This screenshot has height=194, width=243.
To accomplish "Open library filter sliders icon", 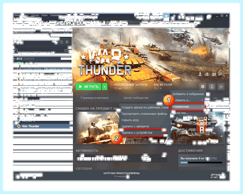I will coord(66,50).
